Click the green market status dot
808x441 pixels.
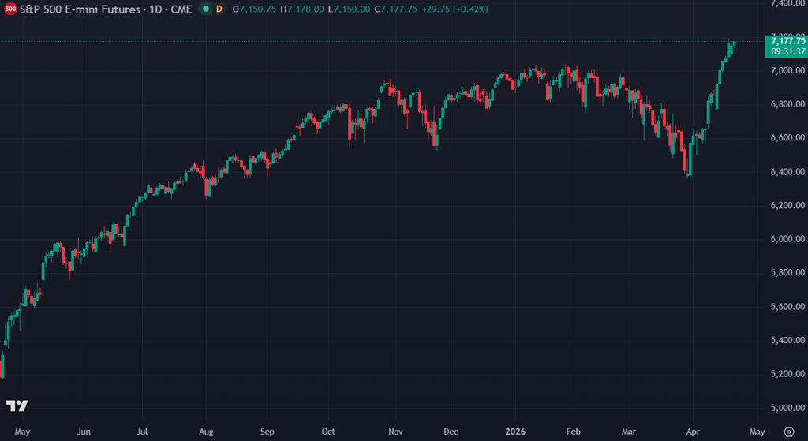tap(205, 9)
